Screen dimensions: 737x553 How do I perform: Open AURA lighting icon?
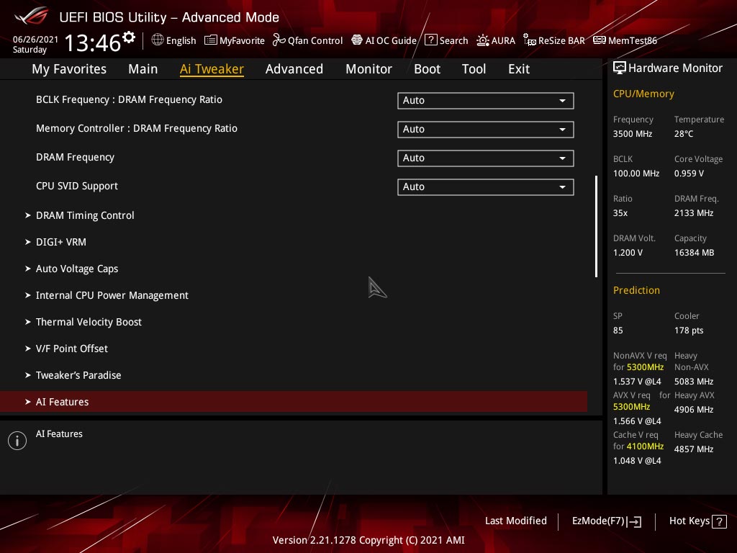pyautogui.click(x=483, y=40)
